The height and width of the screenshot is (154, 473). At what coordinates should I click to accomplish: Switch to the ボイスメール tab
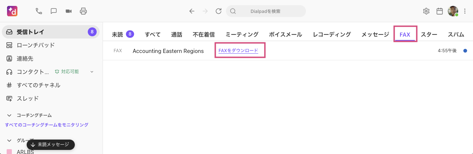285,35
